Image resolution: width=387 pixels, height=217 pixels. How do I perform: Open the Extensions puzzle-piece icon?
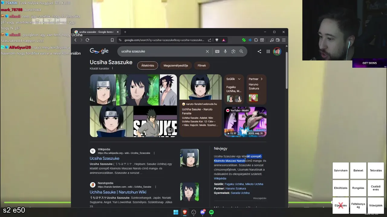[x=256, y=40]
